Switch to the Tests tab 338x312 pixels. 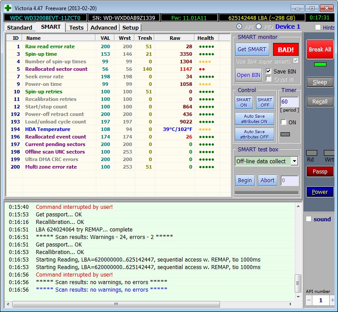[x=76, y=27]
